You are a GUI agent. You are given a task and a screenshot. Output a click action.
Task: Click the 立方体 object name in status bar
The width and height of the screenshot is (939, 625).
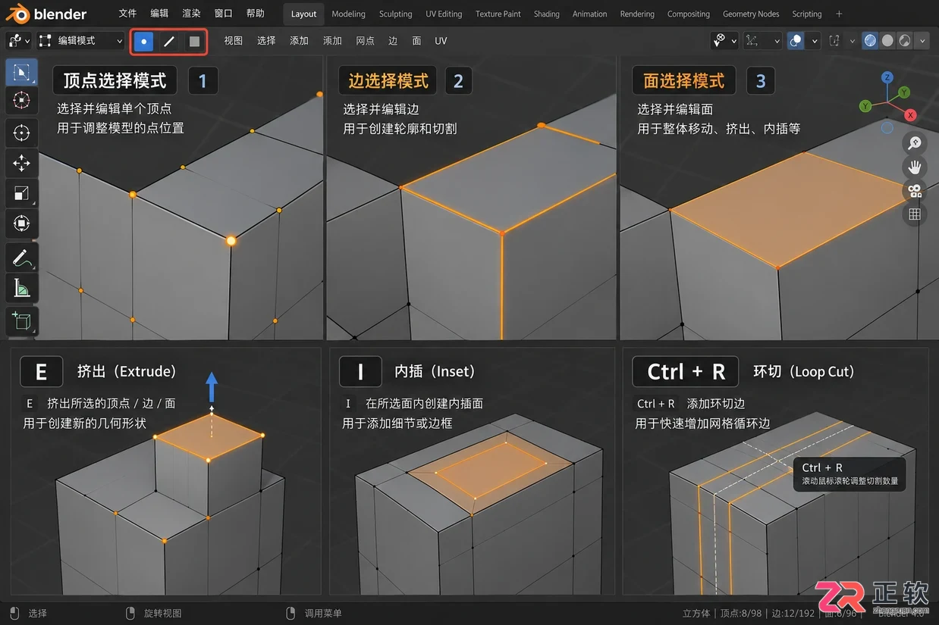click(x=696, y=613)
